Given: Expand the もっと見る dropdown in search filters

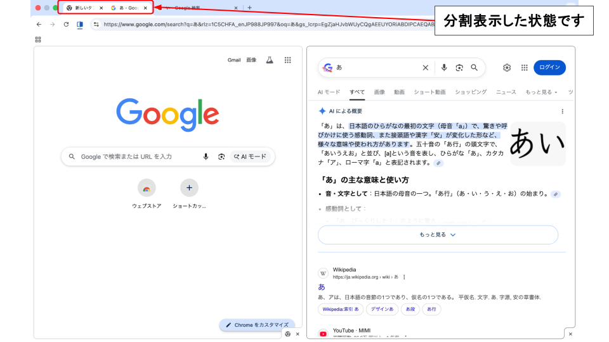Looking at the screenshot, I should [541, 92].
